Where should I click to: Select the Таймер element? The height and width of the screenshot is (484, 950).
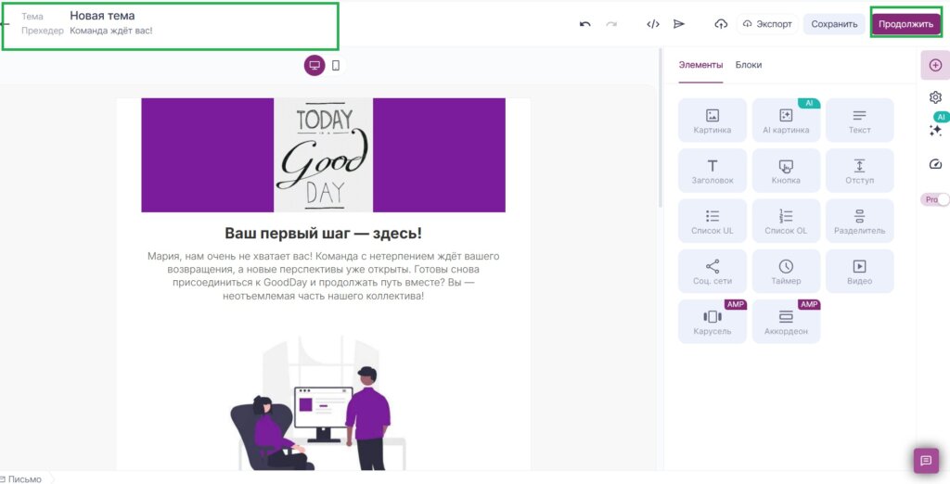tap(786, 271)
